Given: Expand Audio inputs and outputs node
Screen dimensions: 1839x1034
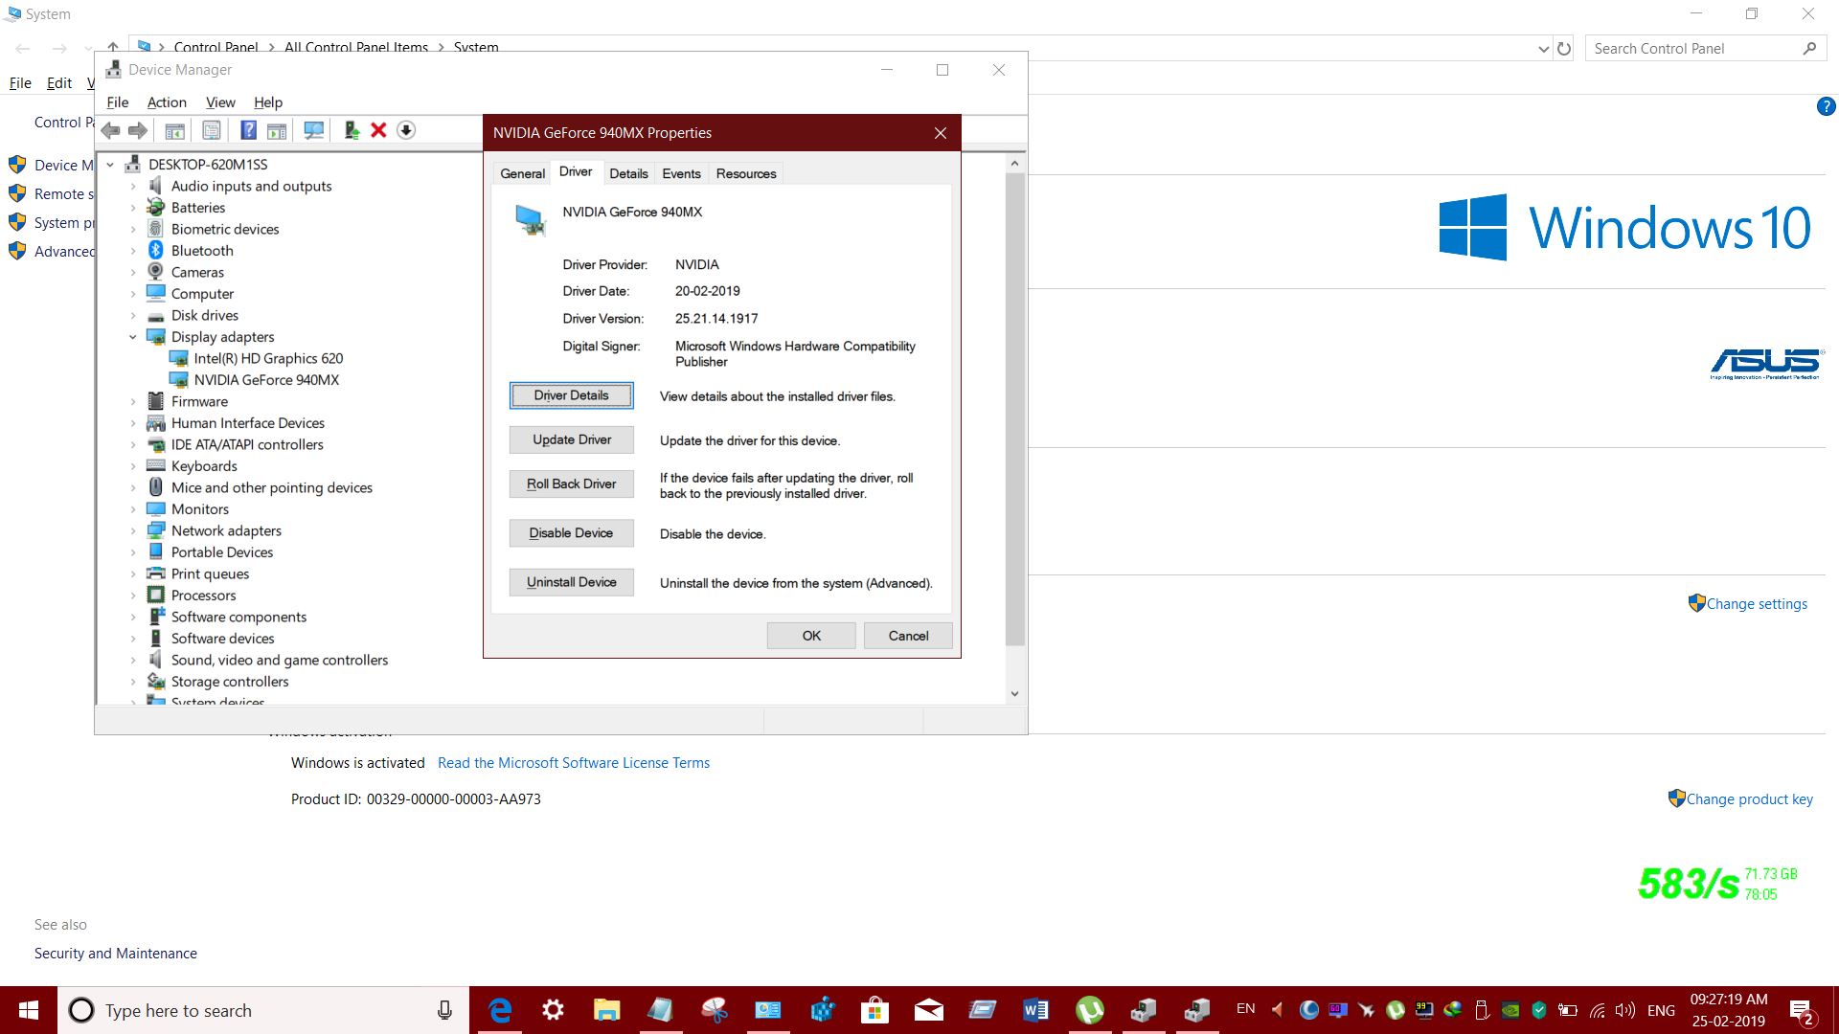Looking at the screenshot, I should coord(133,186).
